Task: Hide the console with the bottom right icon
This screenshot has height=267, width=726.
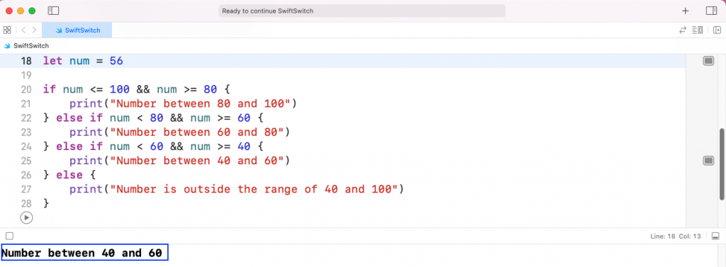Action: [715, 236]
